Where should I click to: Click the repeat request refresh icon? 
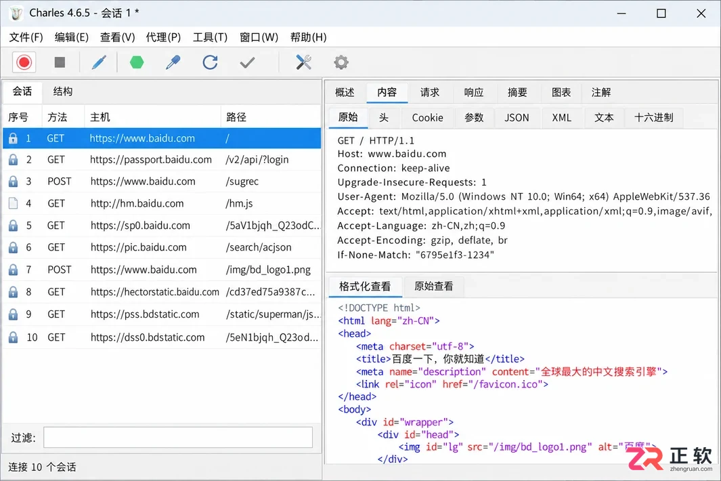click(210, 62)
